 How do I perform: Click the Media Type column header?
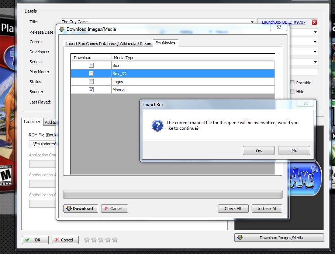(193, 58)
